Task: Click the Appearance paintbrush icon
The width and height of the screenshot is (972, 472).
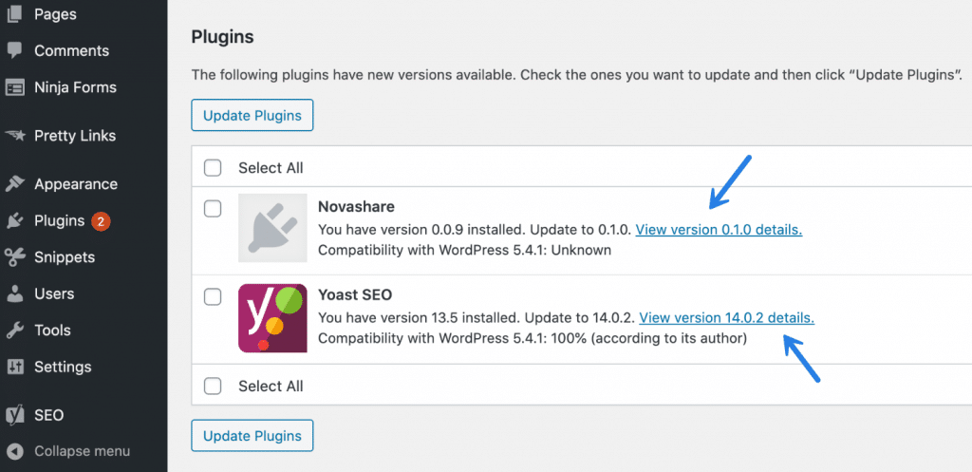Action: tap(14, 184)
